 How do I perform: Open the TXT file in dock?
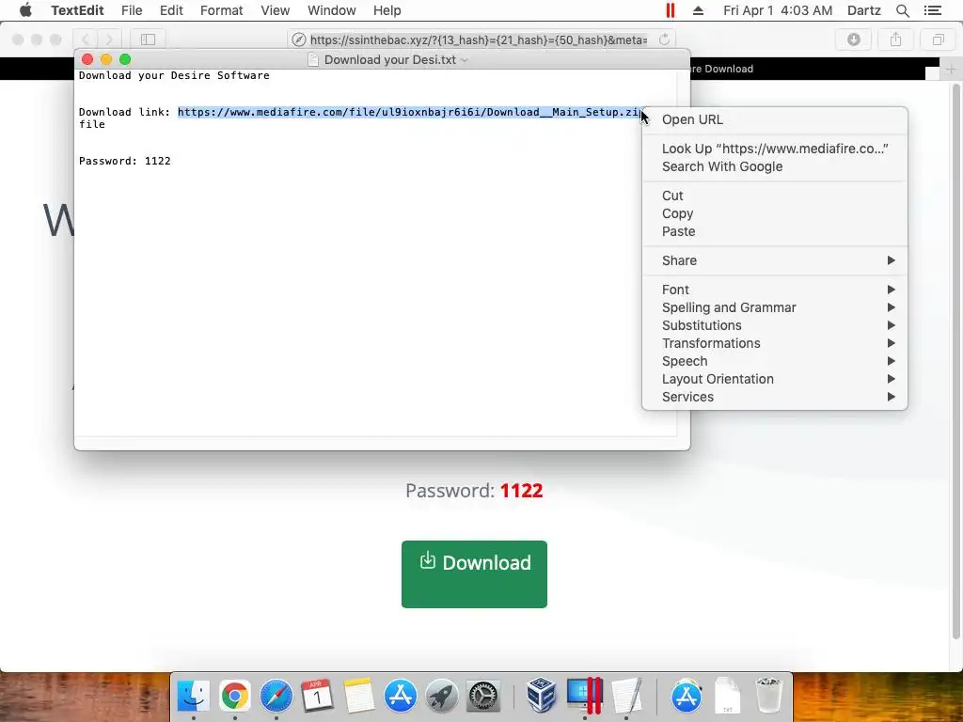(727, 697)
